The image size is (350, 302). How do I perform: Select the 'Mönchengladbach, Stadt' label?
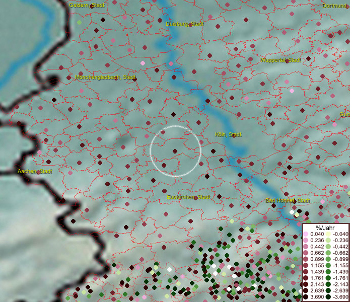(x=105, y=78)
